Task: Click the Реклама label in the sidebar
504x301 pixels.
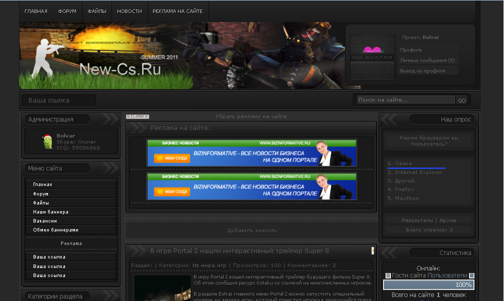Action: (71, 243)
